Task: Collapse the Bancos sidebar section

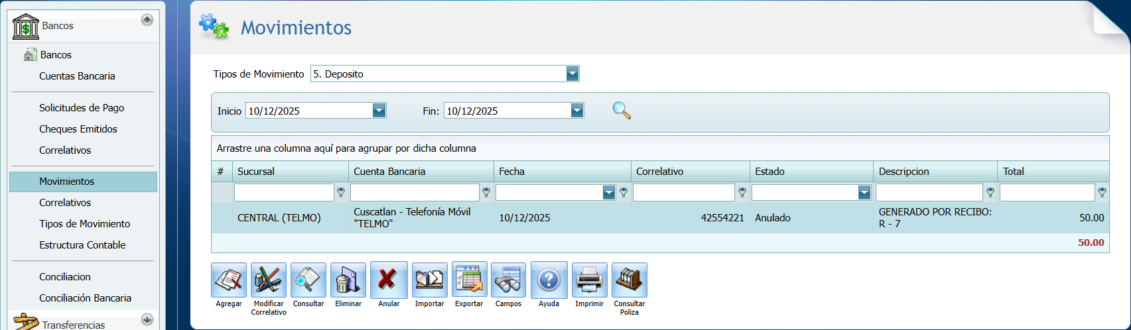Action: [147, 20]
